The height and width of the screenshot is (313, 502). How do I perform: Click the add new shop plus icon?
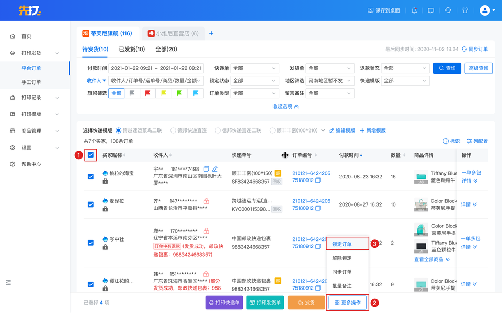(x=211, y=33)
